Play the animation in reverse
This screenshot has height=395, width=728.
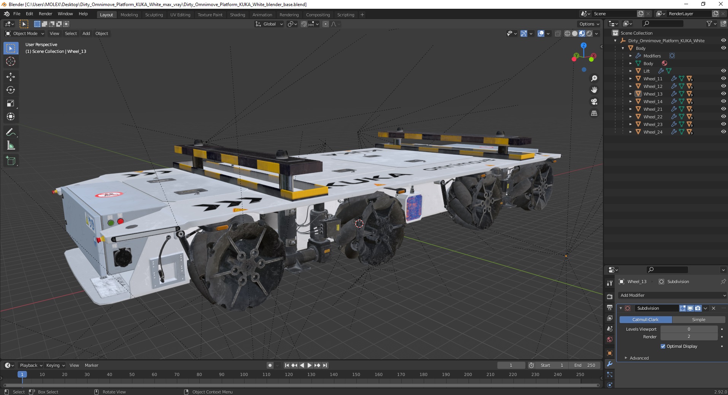click(x=302, y=365)
